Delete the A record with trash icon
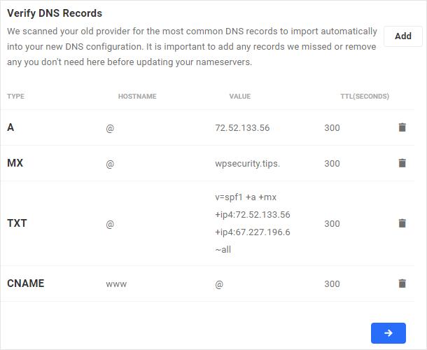Screen dimensions: 427x350 click(402, 127)
